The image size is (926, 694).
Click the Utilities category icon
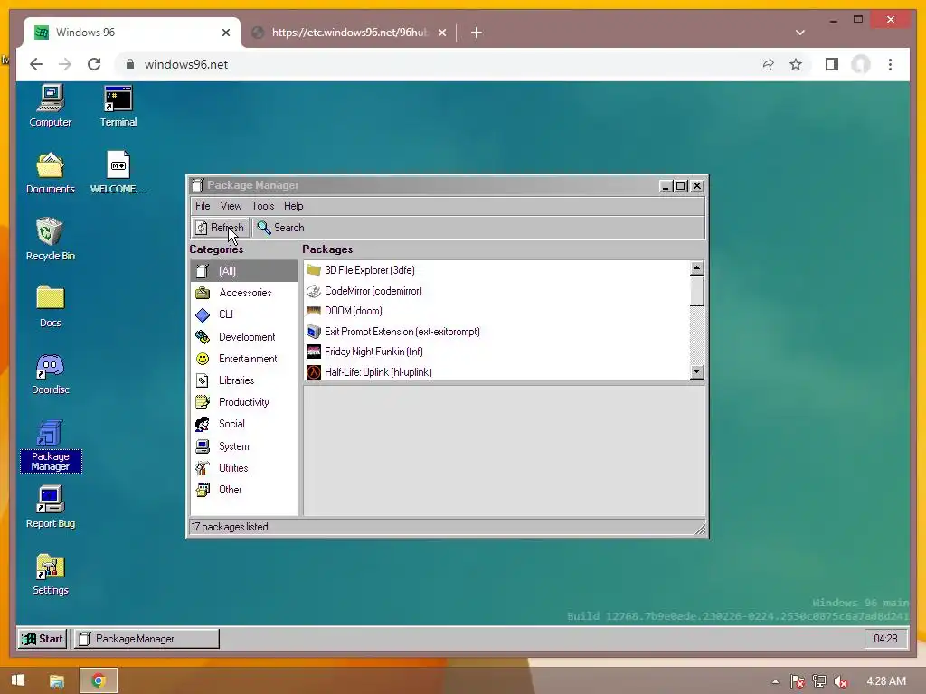coord(203,468)
